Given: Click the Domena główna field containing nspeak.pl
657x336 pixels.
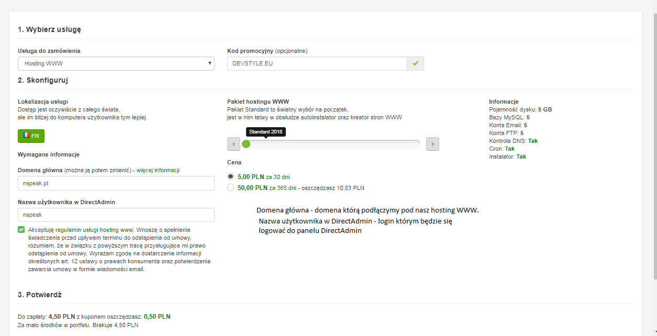Looking at the screenshot, I should 116,183.
